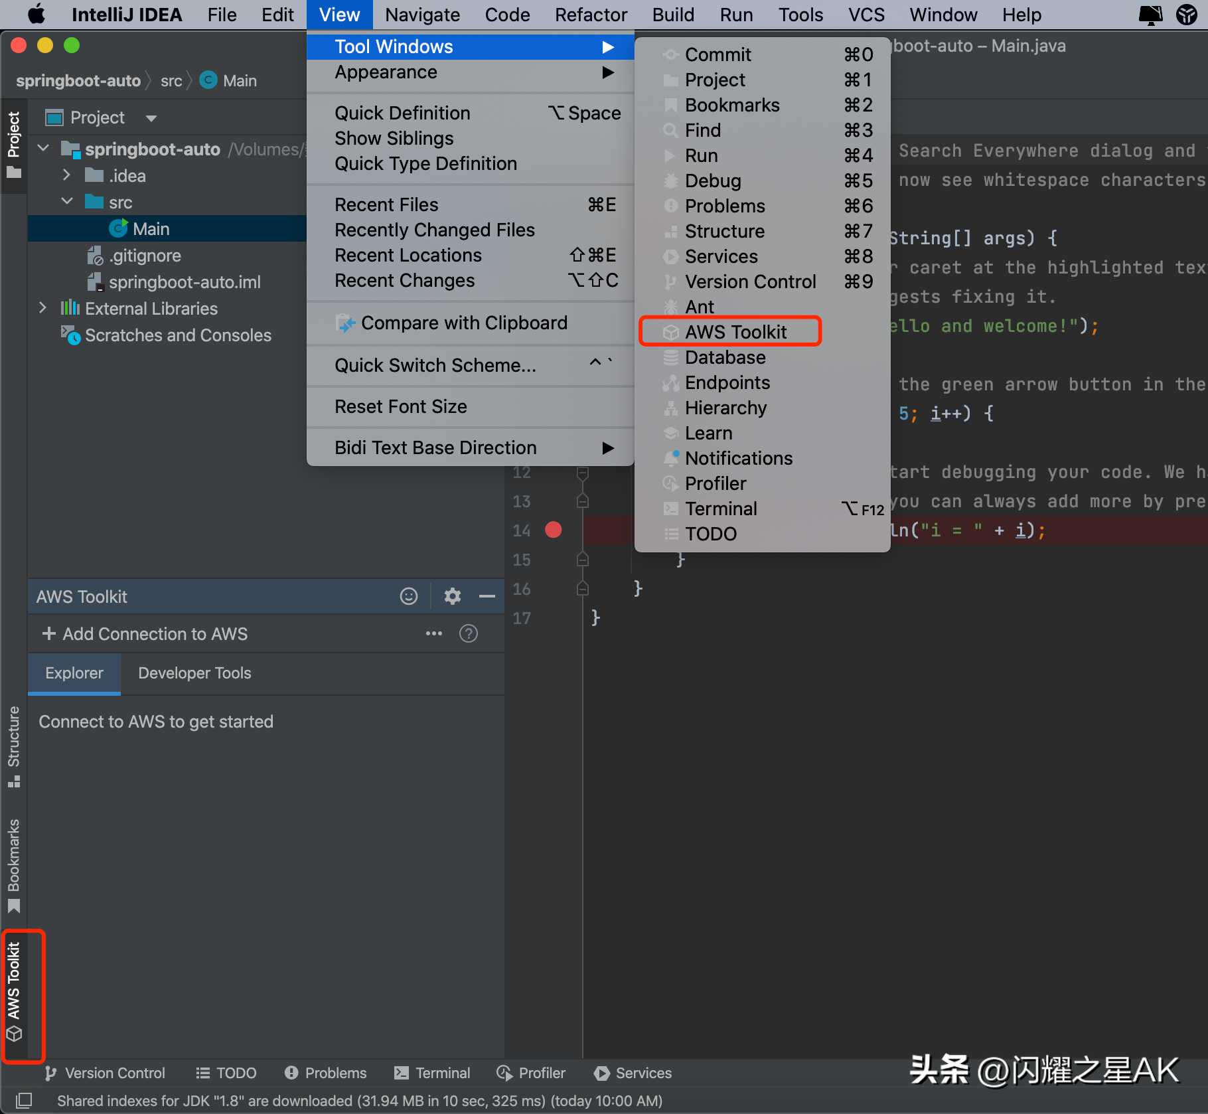Select Commit in Tool Windows submenu
The image size is (1208, 1114).
pyautogui.click(x=762, y=54)
